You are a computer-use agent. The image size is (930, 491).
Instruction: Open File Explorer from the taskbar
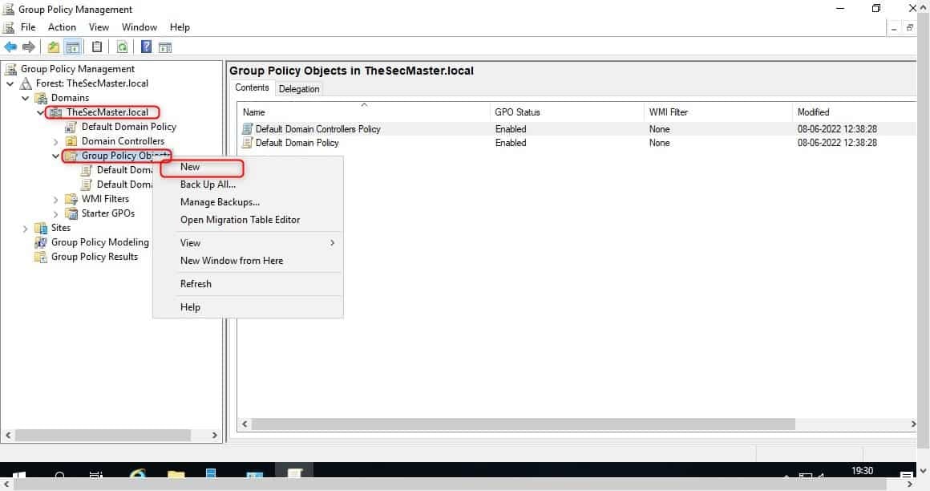(x=176, y=474)
